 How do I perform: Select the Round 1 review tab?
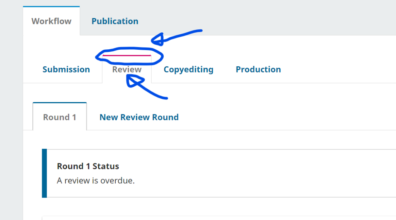coord(60,117)
